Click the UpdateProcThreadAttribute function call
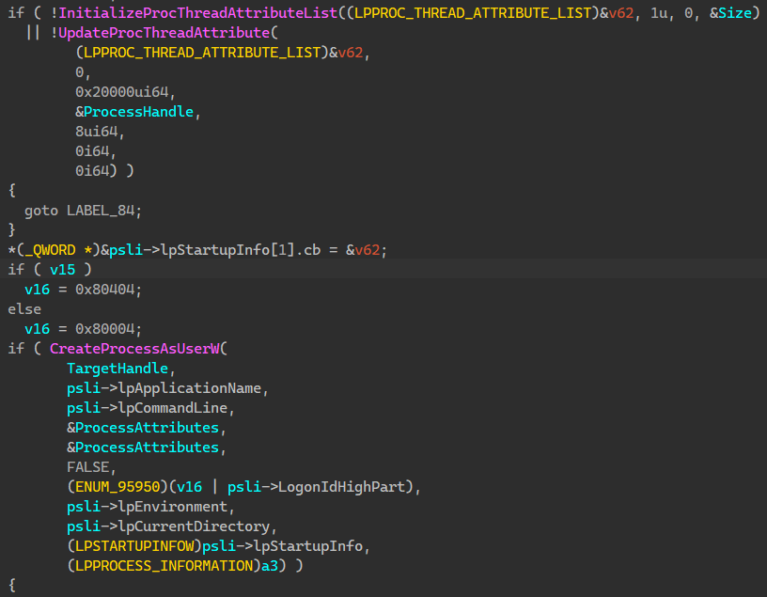The height and width of the screenshot is (597, 767). [164, 33]
